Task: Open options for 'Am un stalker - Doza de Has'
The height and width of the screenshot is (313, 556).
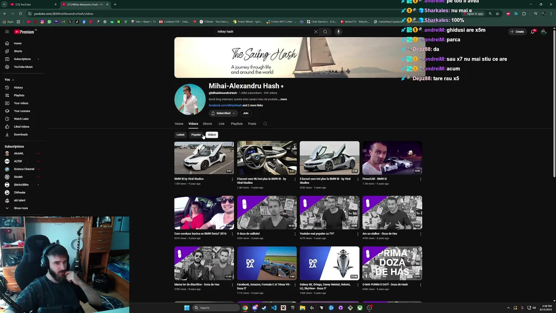Action: click(x=420, y=234)
